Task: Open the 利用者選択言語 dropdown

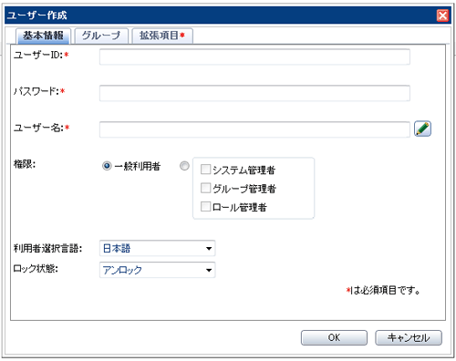Action: (157, 248)
